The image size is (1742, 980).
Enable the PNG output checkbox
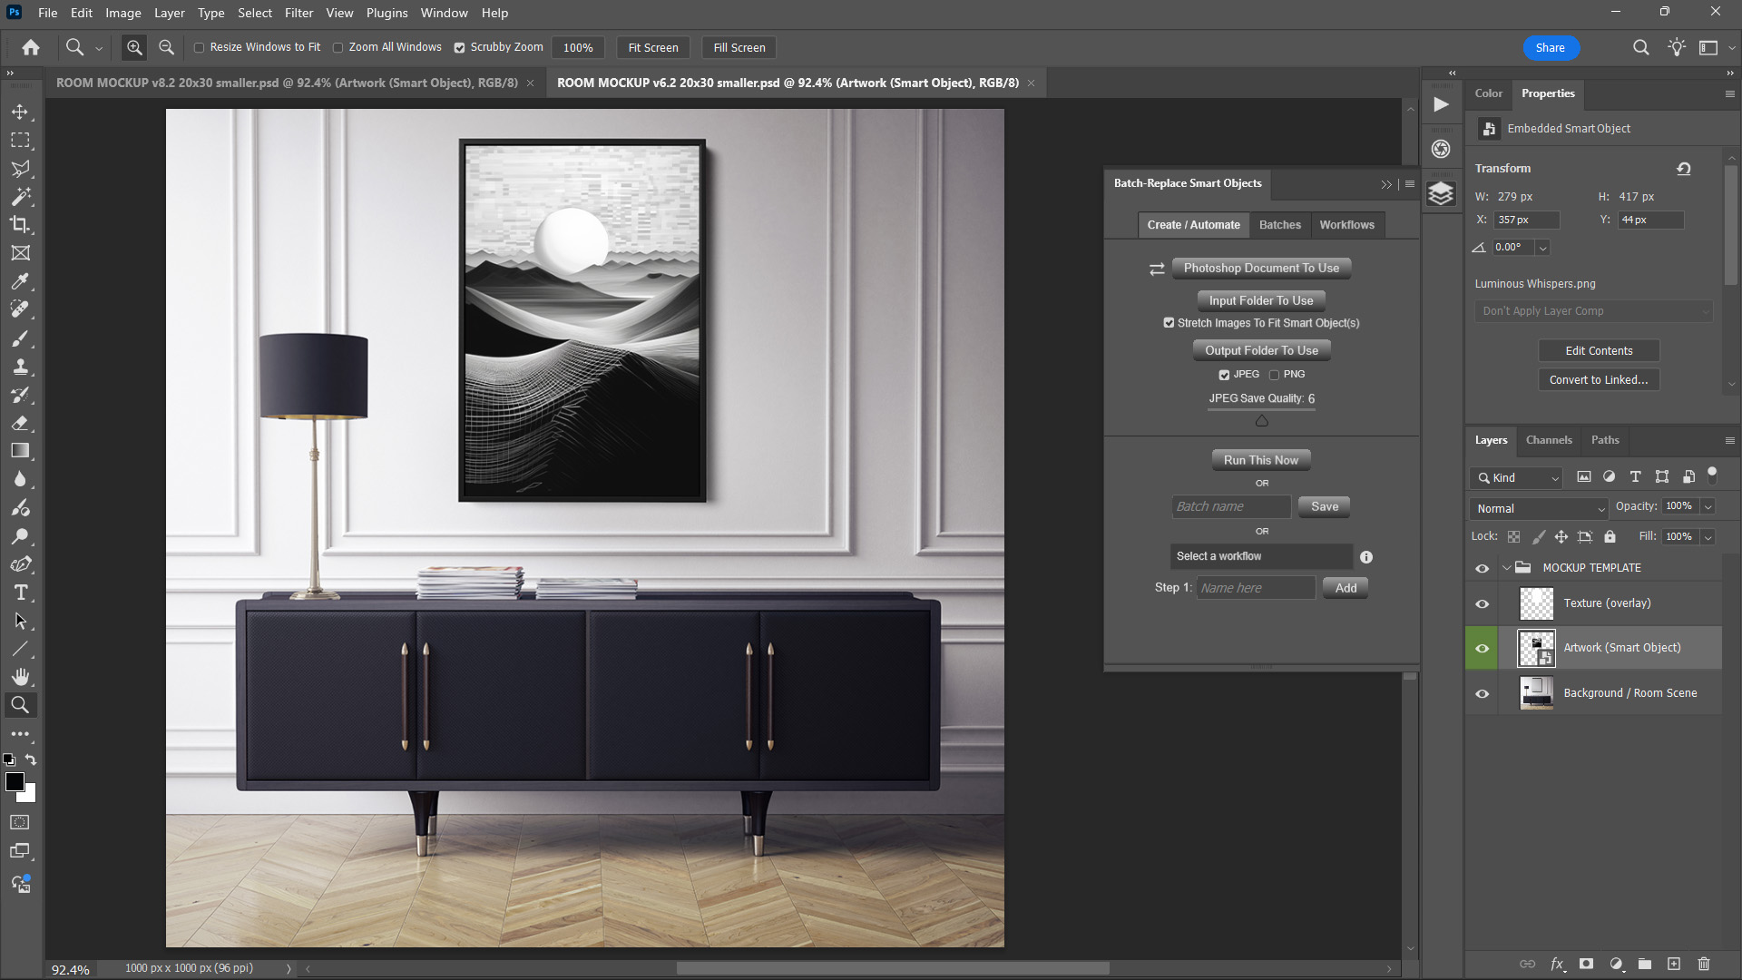pos(1274,375)
